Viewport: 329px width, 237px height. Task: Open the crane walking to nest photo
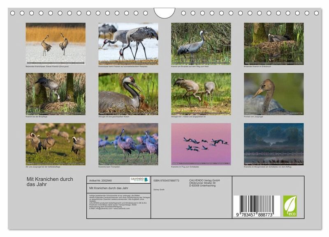tap(201, 44)
